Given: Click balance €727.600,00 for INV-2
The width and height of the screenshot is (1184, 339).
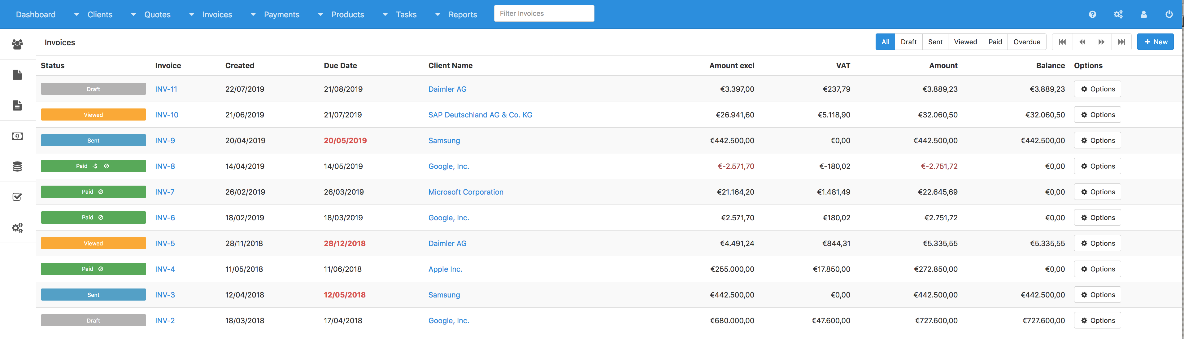Looking at the screenshot, I should [x=1043, y=321].
